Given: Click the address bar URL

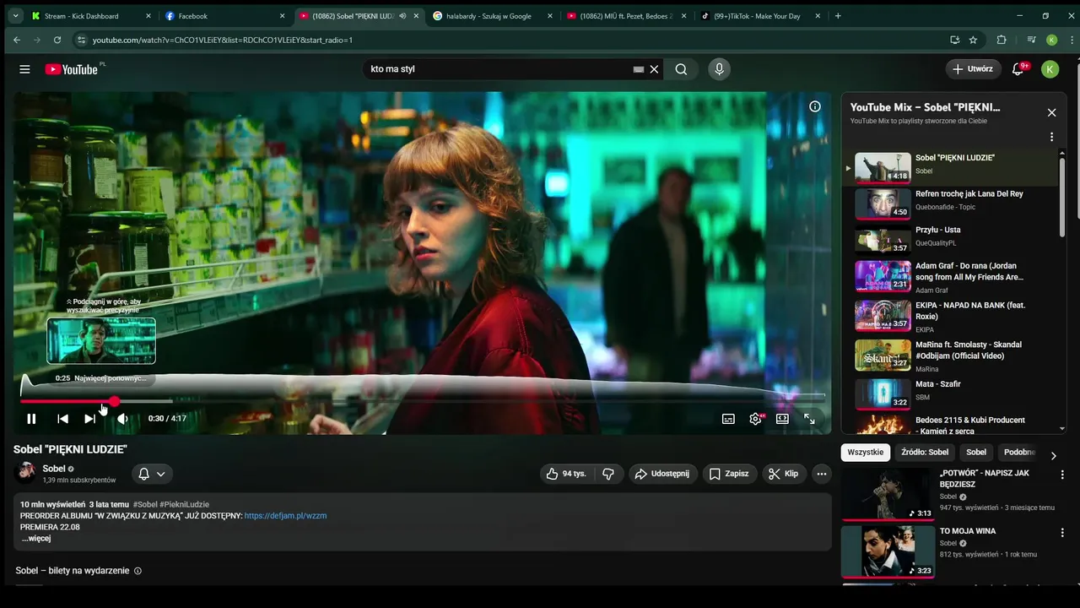Looking at the screenshot, I should pyautogui.click(x=223, y=40).
